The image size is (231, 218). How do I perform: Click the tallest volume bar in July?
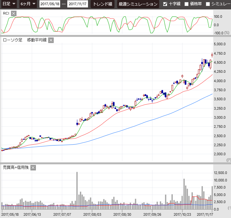click(x=77, y=191)
